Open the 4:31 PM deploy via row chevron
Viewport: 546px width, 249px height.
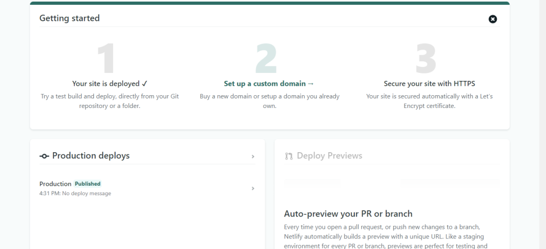pos(253,188)
